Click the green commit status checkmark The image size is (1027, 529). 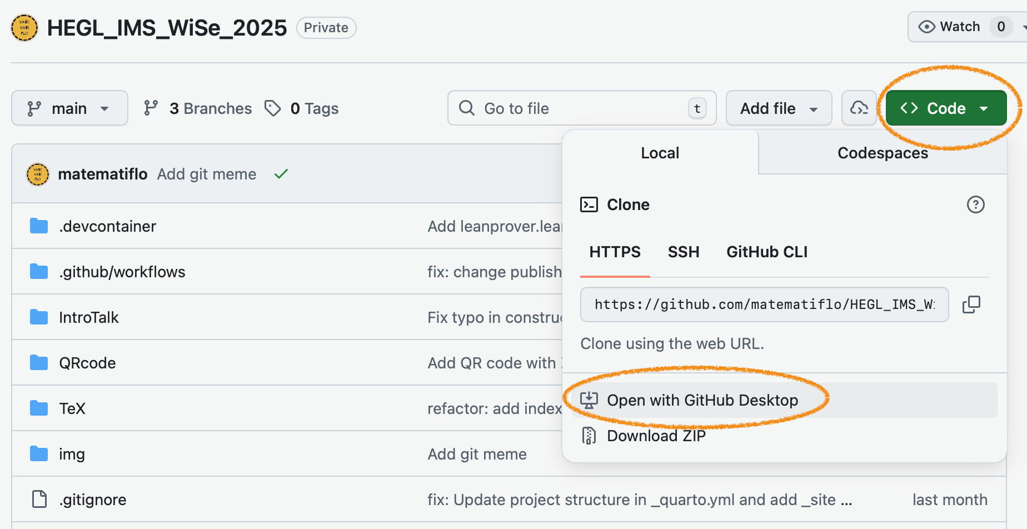point(281,174)
